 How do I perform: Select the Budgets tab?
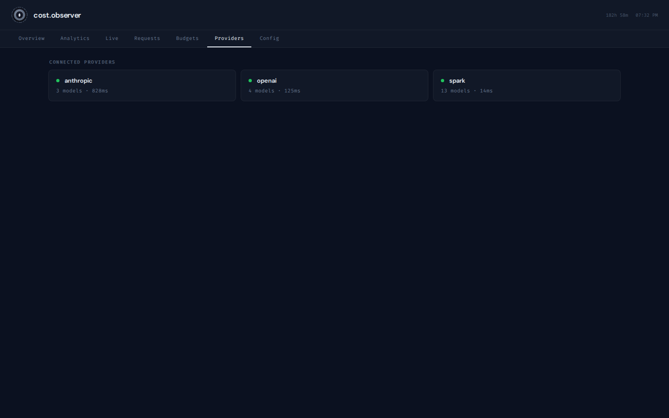coord(187,39)
